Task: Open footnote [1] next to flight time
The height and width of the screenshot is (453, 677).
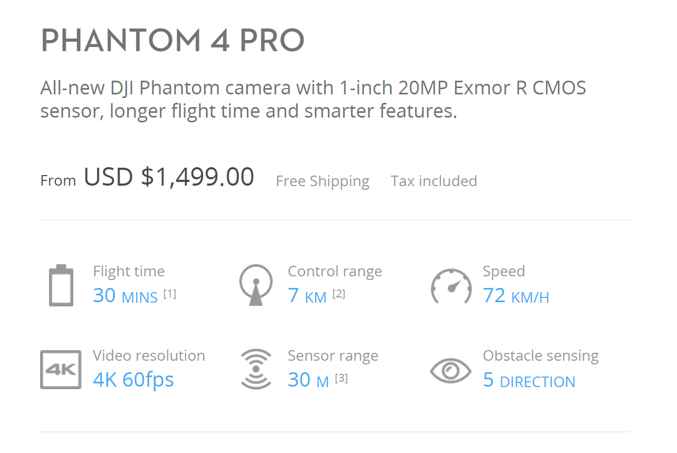Action: 170,294
